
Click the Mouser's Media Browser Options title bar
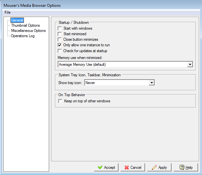click(x=101, y=6)
